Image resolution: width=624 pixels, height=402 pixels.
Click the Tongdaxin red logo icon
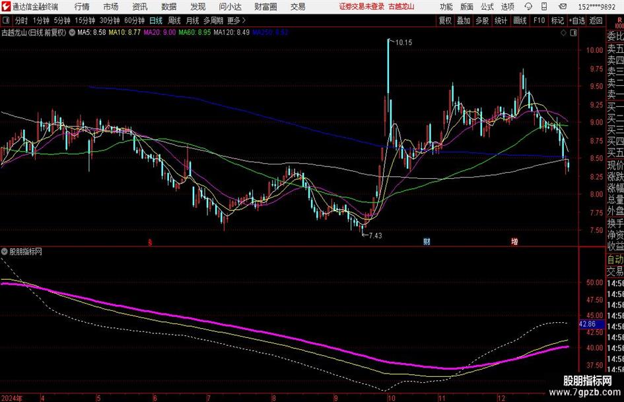point(6,7)
